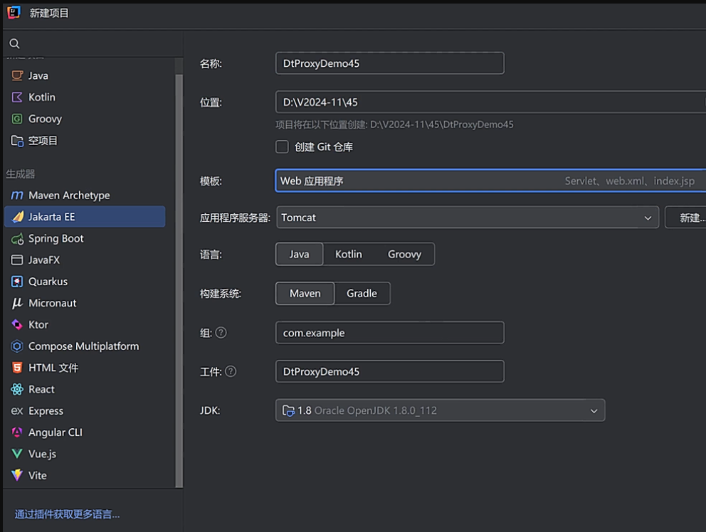Image resolution: width=706 pixels, height=532 pixels.
Task: Expand the Tomcat application server dropdown arrow
Action: pos(648,218)
